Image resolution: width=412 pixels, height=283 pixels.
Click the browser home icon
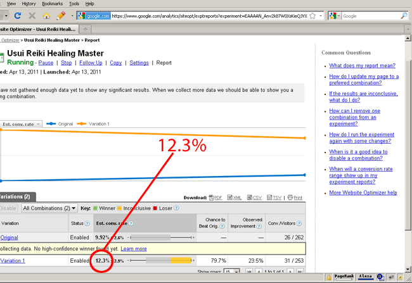46,15
